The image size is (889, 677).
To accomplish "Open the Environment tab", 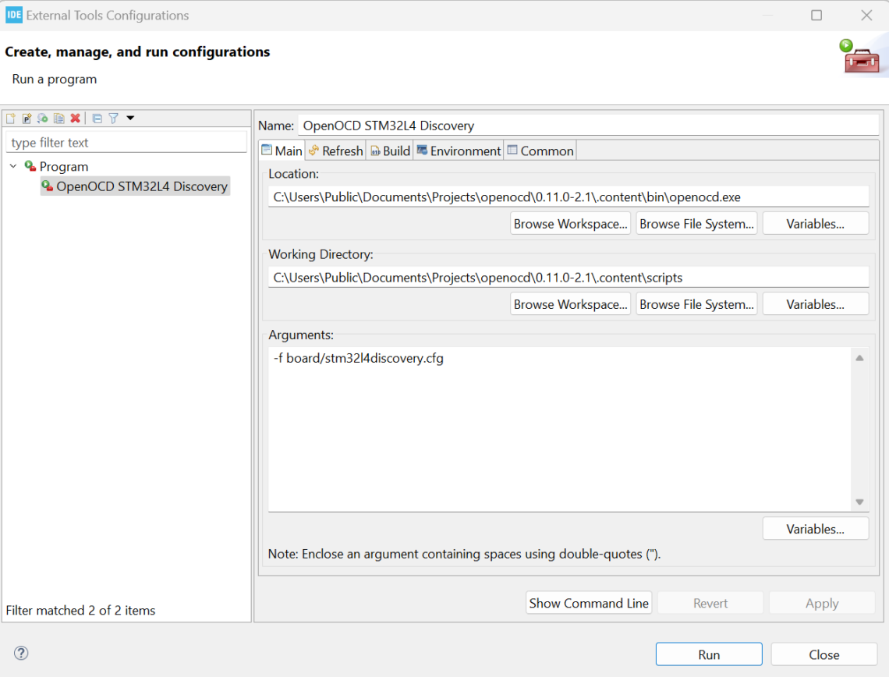I will [459, 151].
